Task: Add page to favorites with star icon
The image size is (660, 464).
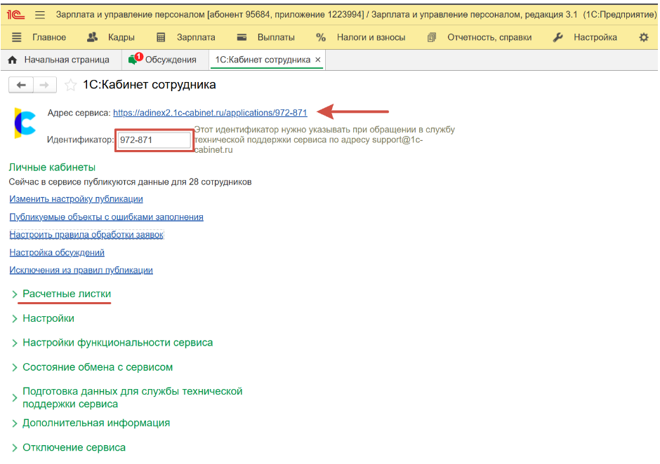Action: click(70, 86)
